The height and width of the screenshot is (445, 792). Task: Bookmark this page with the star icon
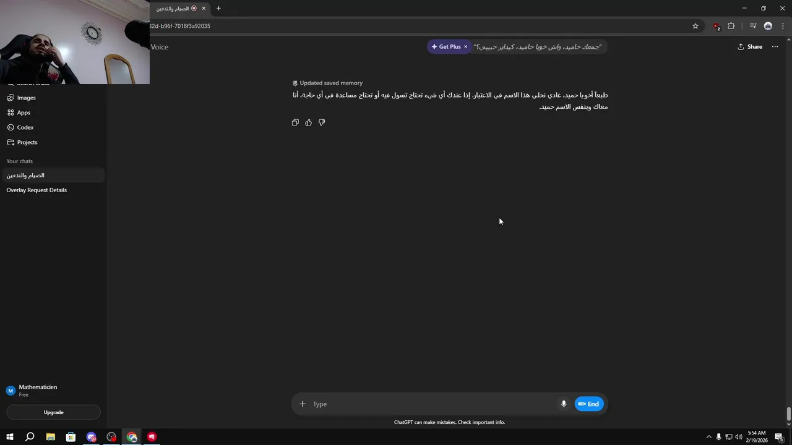pos(695,26)
